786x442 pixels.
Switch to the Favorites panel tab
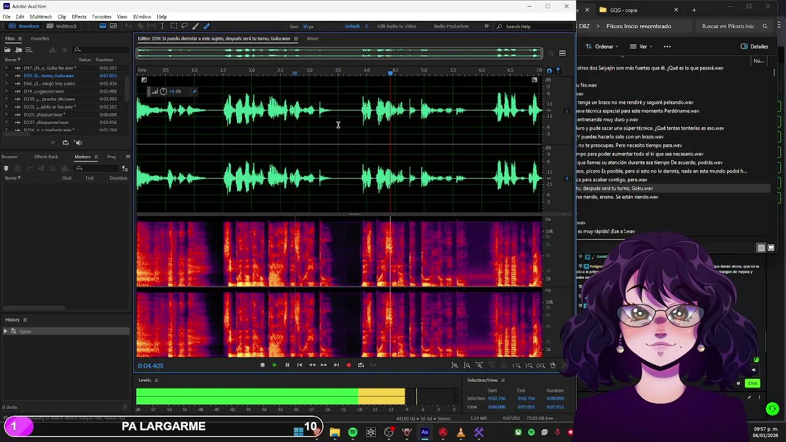point(40,39)
